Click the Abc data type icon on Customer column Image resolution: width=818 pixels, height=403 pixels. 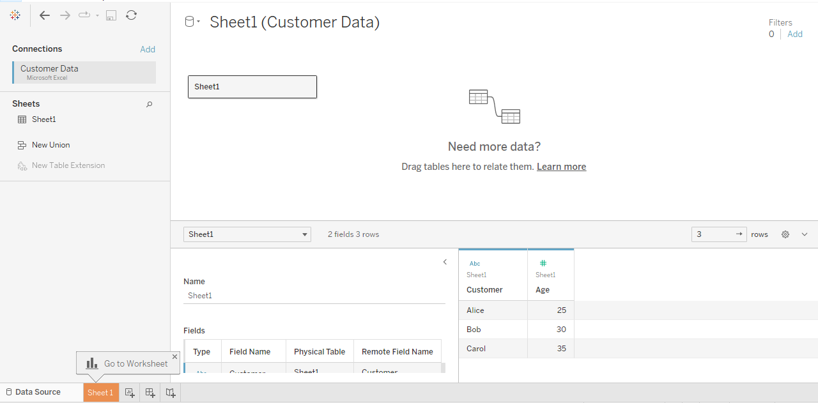coord(474,262)
